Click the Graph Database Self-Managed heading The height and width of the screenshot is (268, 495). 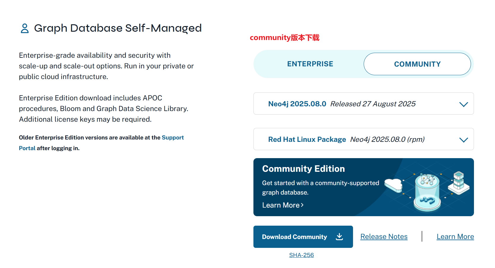point(118,28)
